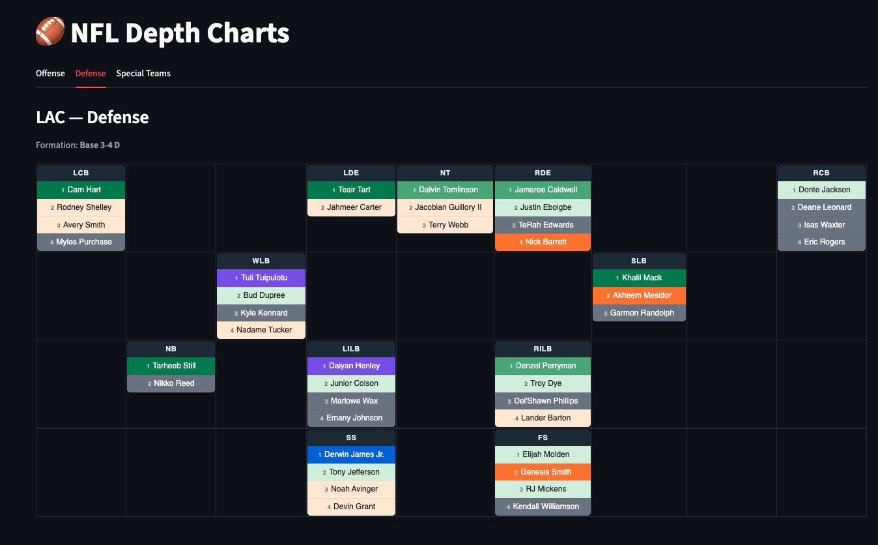The image size is (878, 545).
Task: Select Nadame Tucker row
Action: tap(261, 330)
